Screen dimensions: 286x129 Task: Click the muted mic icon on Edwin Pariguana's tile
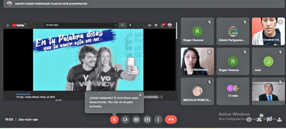point(245,22)
